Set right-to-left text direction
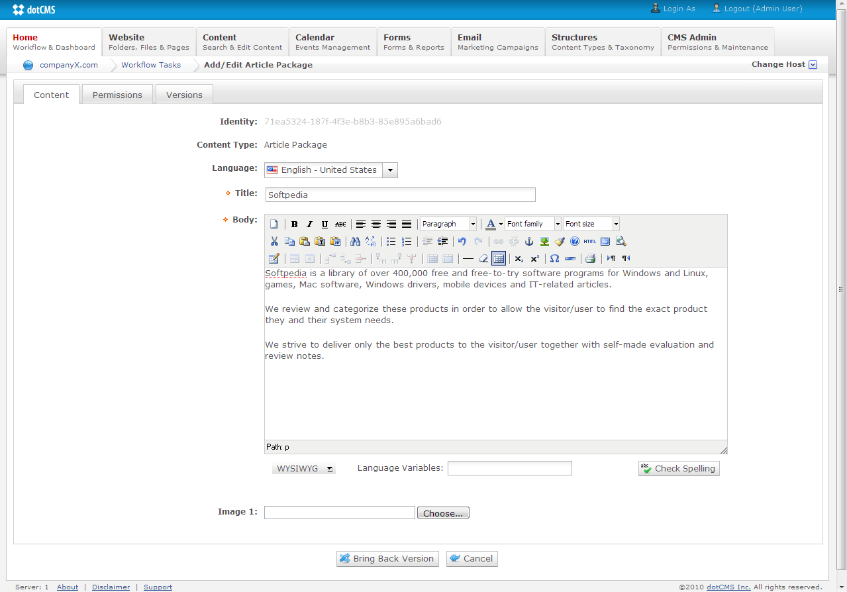This screenshot has height=592, width=847. (626, 258)
